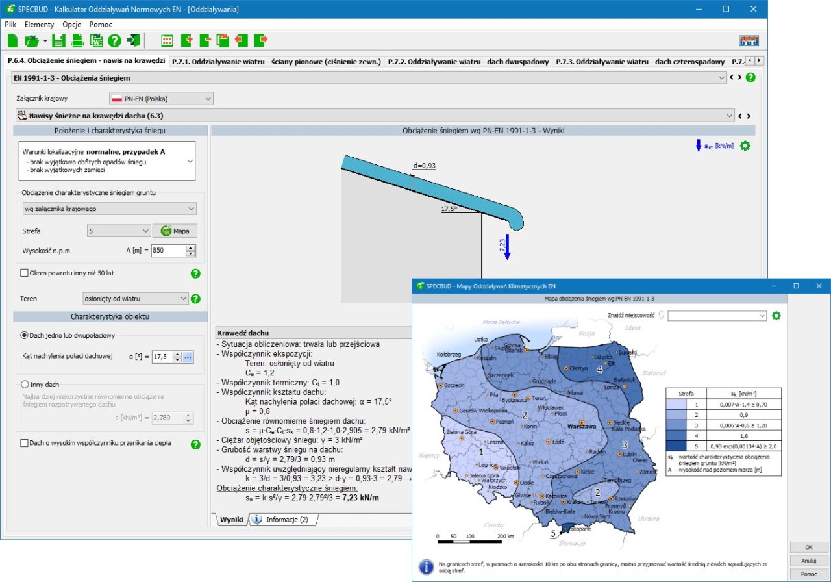Open the Załącznik krajowy PN-EN dropdown

161,99
